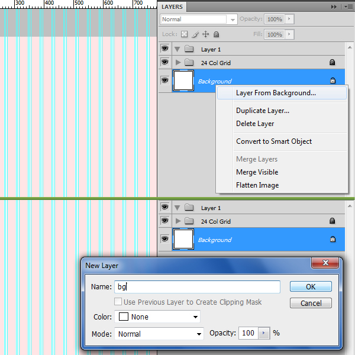The image size is (355, 355).
Task: Click upper Layers panel scroll up arrow
Action: [350, 47]
